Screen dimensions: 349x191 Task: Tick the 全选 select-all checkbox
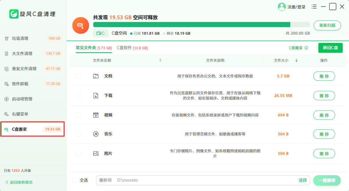[x=75, y=180]
